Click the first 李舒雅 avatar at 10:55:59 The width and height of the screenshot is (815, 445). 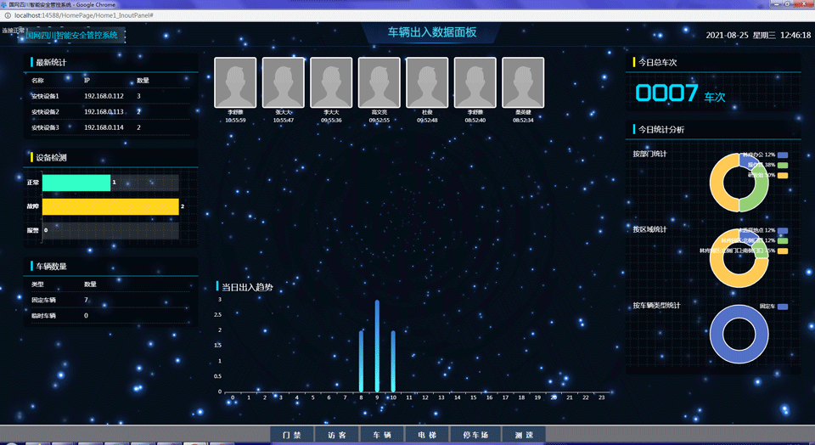pyautogui.click(x=235, y=82)
